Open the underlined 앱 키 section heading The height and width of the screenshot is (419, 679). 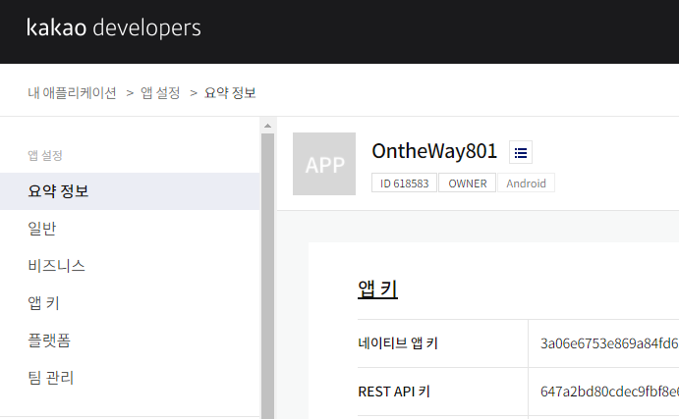click(377, 288)
